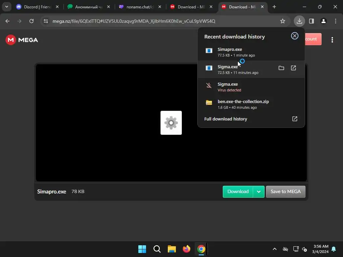Close the Discord tab

pyautogui.click(x=57, y=7)
